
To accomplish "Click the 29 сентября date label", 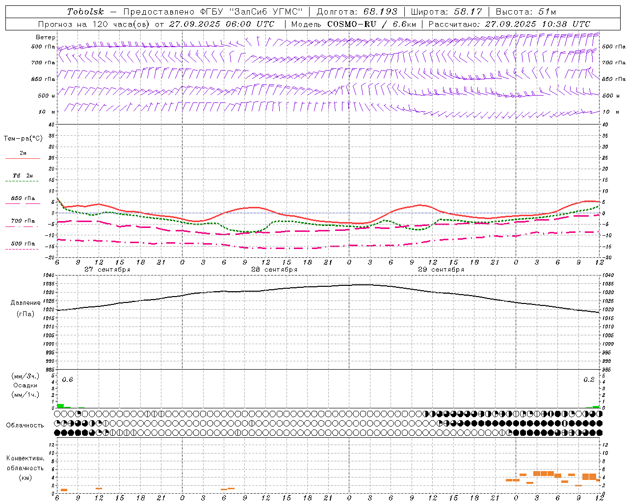I will (x=441, y=270).
